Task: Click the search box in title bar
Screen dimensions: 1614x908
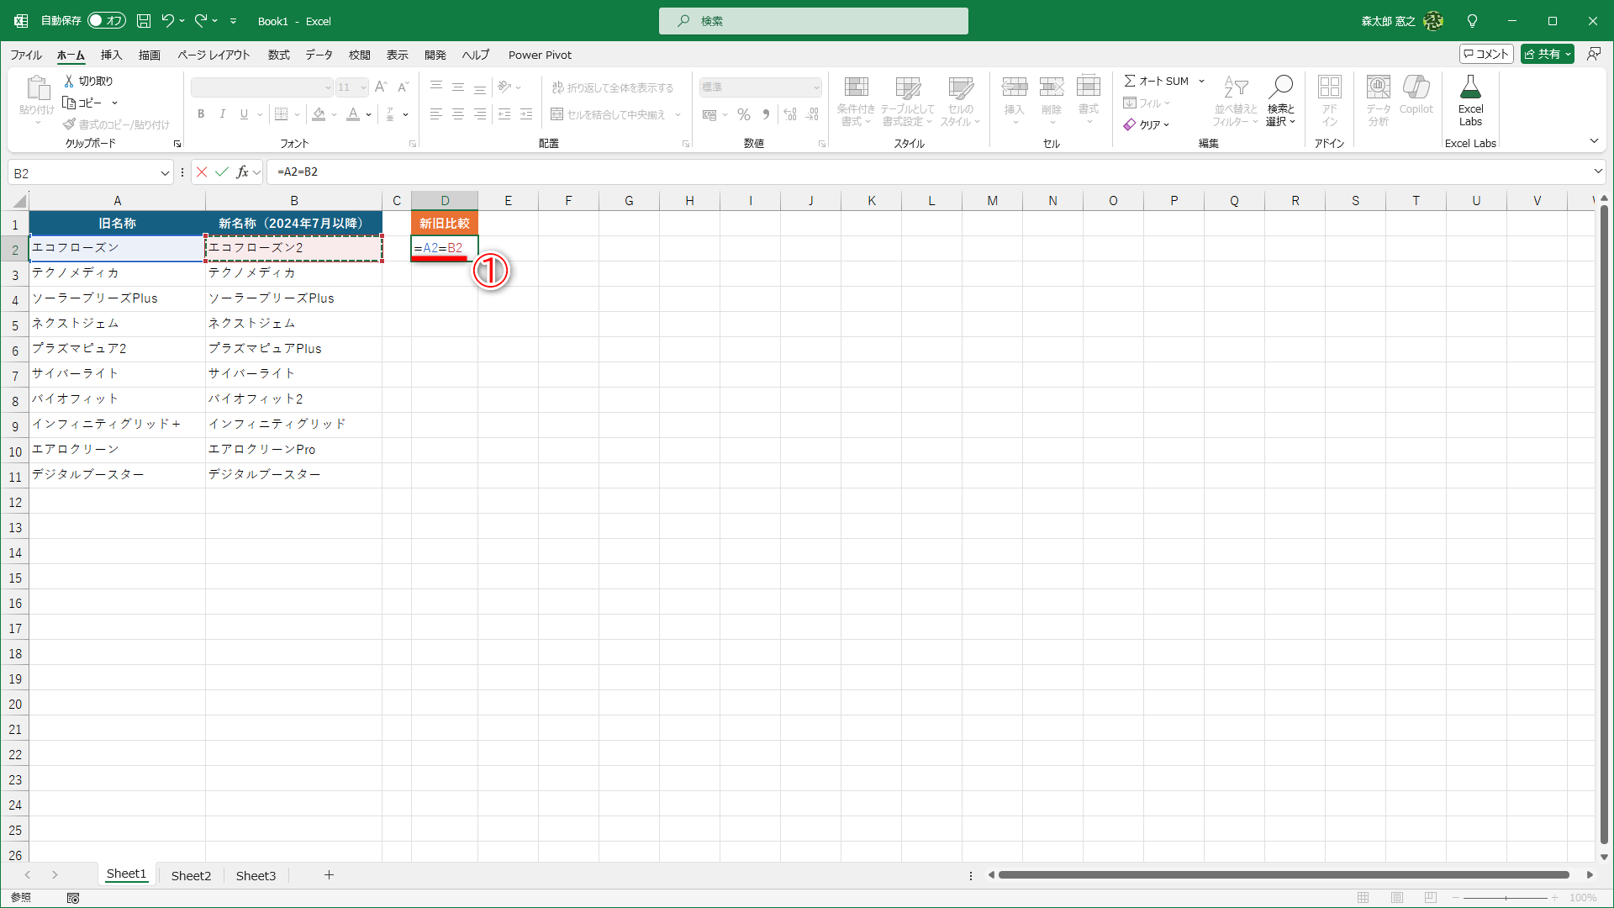Action: (813, 21)
